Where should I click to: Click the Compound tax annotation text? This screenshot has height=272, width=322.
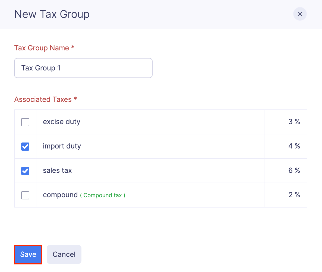coord(103,195)
